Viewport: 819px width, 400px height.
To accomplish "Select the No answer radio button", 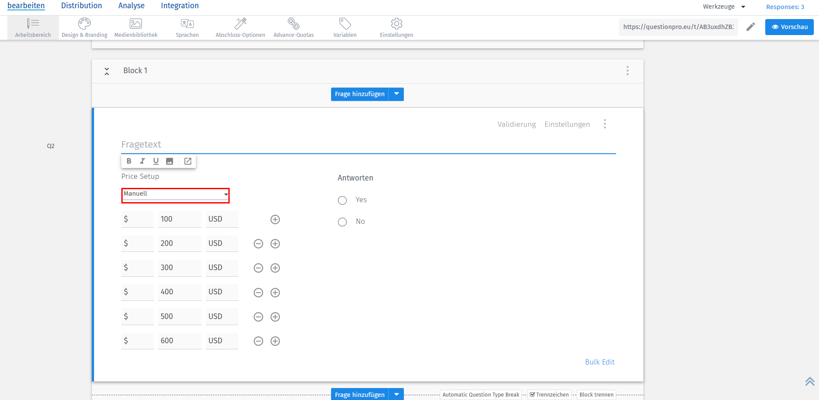I will pos(342,222).
